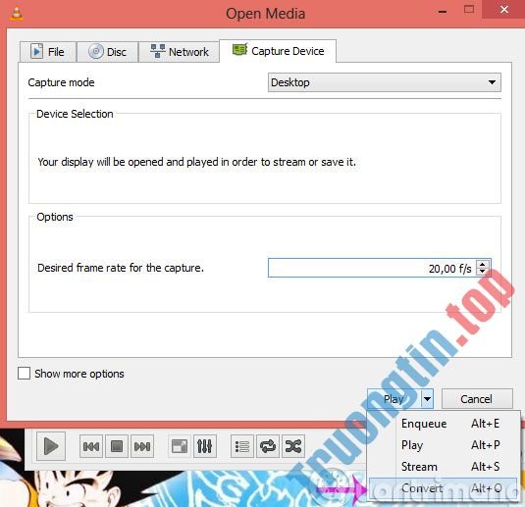The height and width of the screenshot is (507, 525).
Task: Decrease frame rate with down arrow
Action: click(x=483, y=272)
